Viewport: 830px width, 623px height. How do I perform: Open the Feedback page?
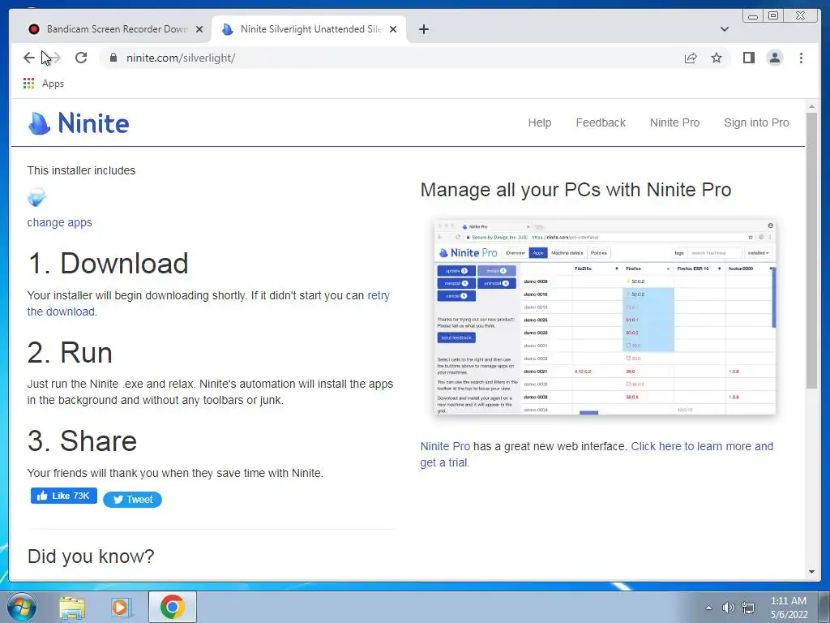(601, 122)
